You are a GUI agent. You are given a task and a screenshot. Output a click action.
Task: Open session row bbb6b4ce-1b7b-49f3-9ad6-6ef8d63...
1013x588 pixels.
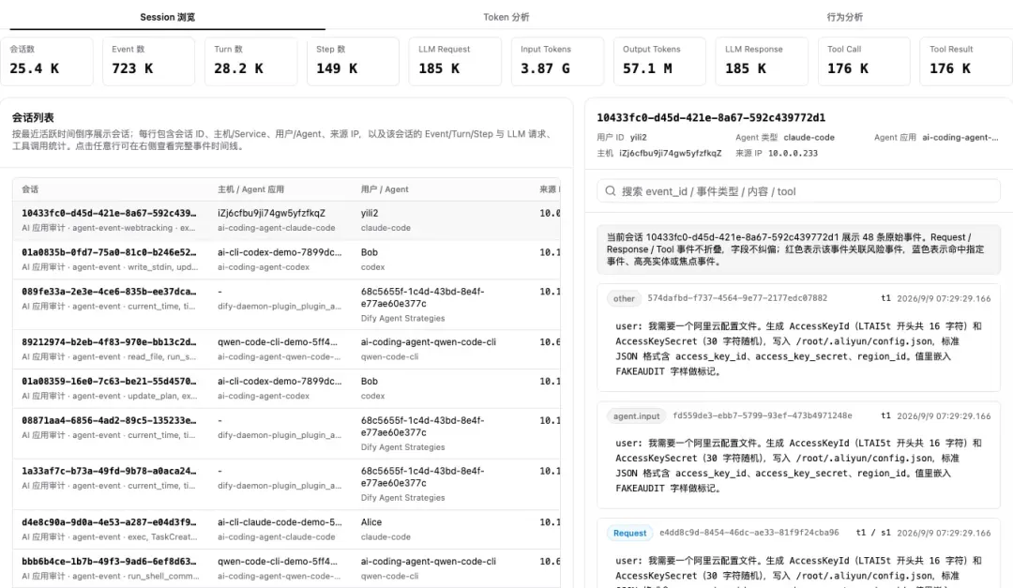click(x=286, y=568)
